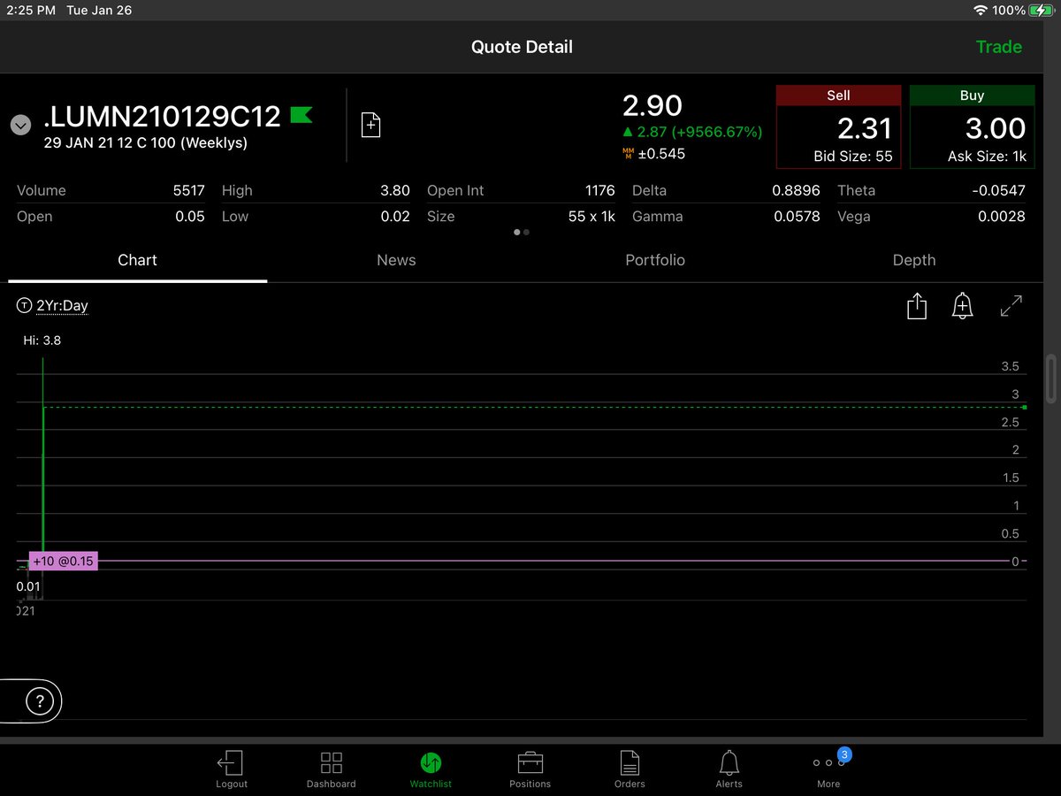
Task: Tap the chart share/export icon
Action: 917,306
